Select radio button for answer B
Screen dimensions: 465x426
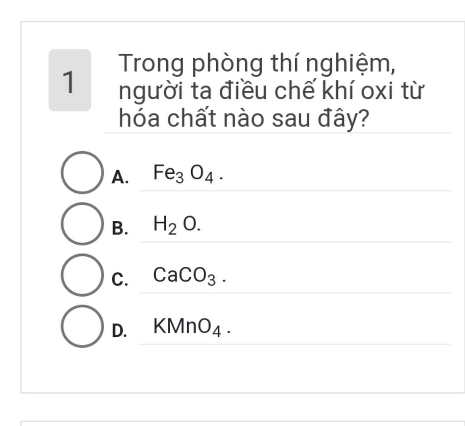point(82,224)
